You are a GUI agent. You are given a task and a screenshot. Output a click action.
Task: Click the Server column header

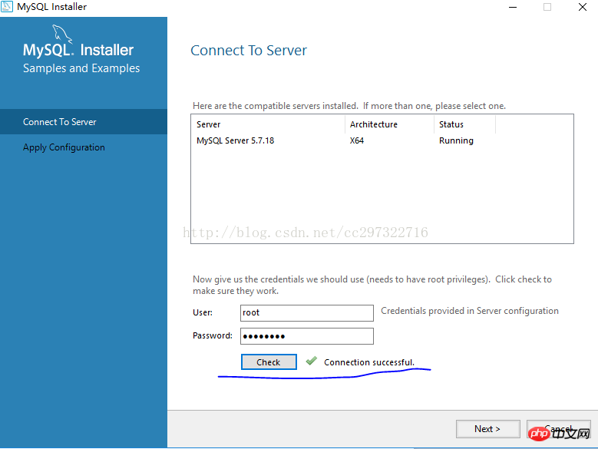269,124
